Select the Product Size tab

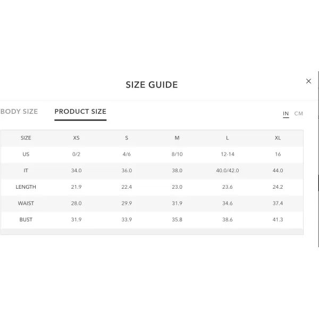click(80, 112)
